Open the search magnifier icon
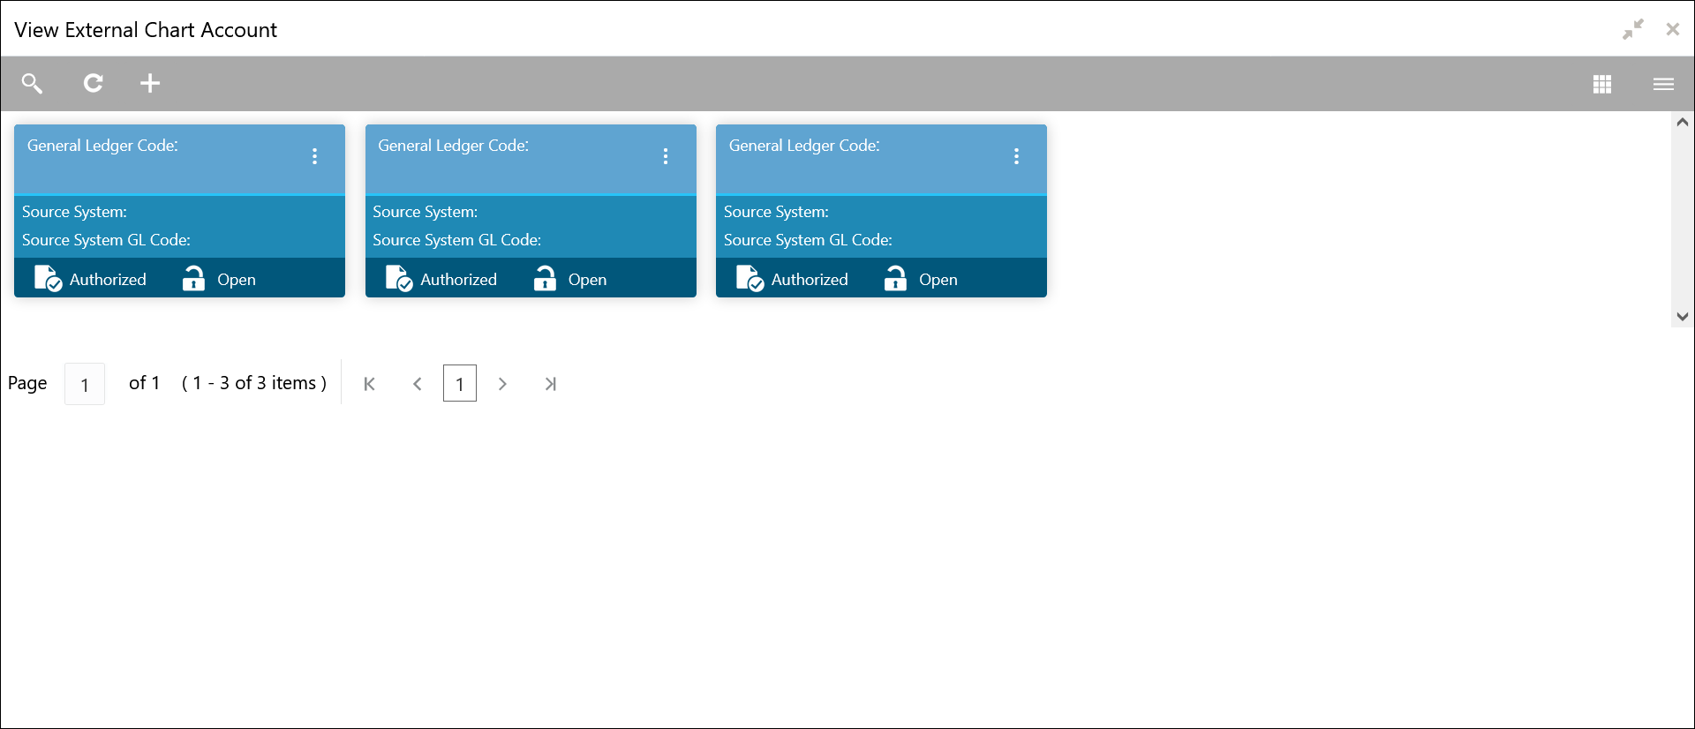 (33, 83)
